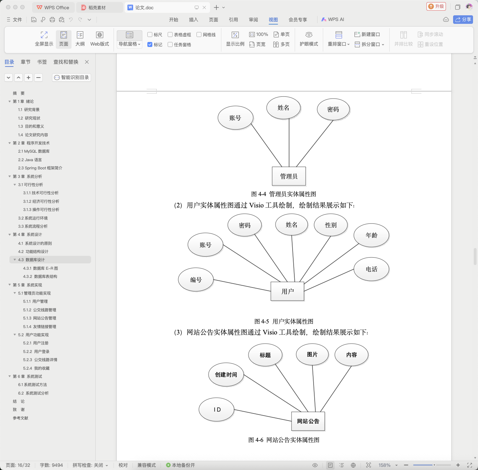The height and width of the screenshot is (470, 478).
Task: Expand the split window dropdown
Action: coord(369,44)
